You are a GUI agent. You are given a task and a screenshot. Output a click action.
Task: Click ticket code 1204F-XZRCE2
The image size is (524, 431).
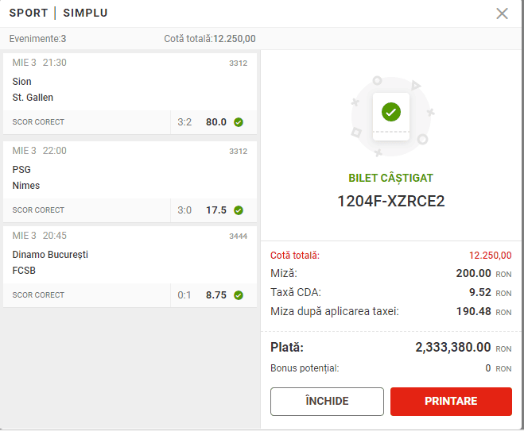(x=391, y=201)
